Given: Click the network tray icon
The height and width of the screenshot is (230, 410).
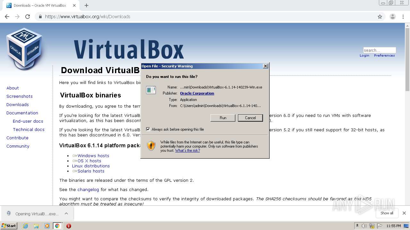Looking at the screenshot, I should click(372, 226).
